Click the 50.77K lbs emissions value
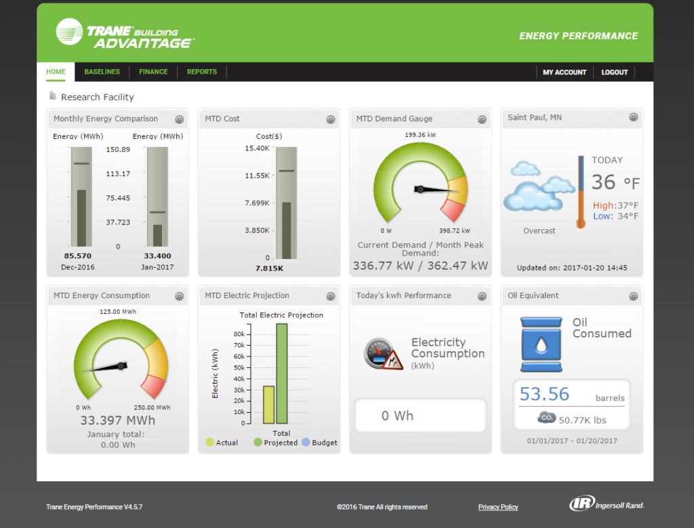Viewport: 694px width, 528px height. tap(582, 420)
